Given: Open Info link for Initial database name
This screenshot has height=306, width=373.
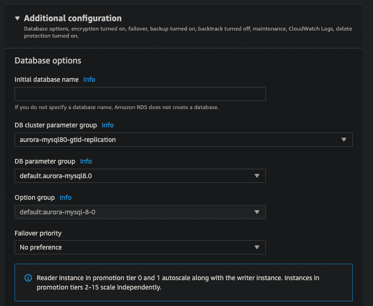Looking at the screenshot, I should (89, 79).
